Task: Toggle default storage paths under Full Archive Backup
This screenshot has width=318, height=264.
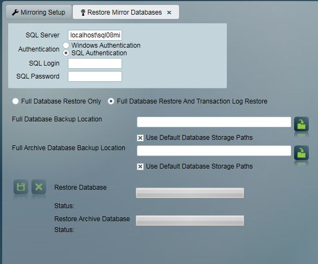Action: (x=140, y=167)
